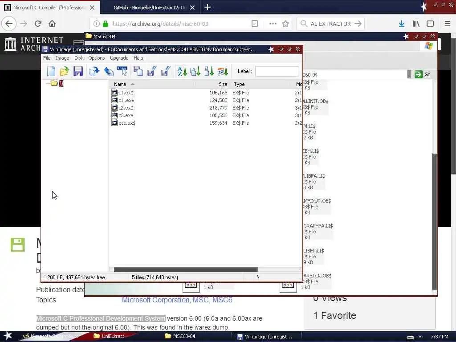Open the Help menu in WinImage

click(138, 58)
